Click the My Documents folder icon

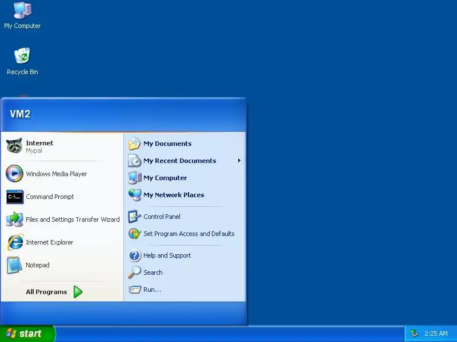tap(134, 144)
